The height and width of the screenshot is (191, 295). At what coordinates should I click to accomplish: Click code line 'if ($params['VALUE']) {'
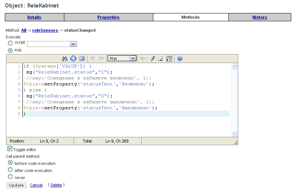click(x=57, y=66)
